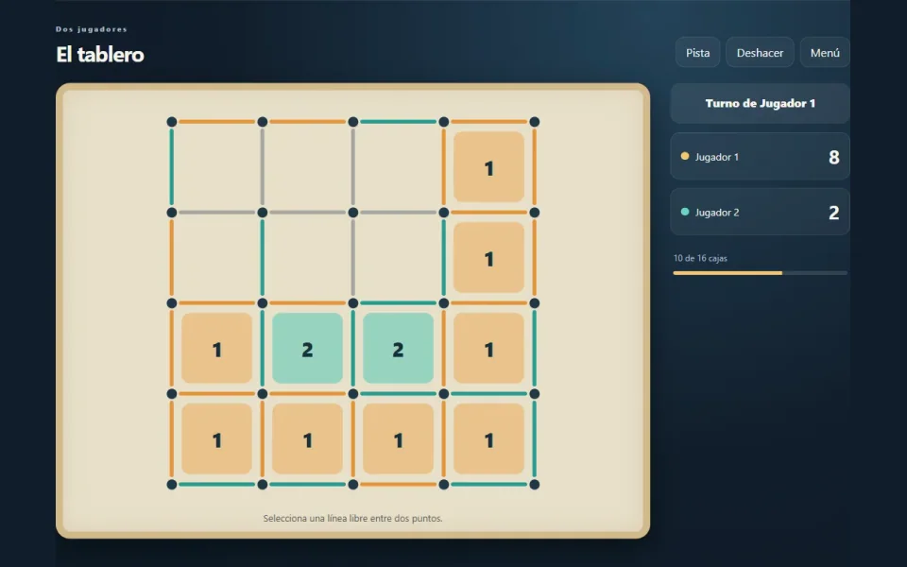Click the game progress bar
The height and width of the screenshot is (567, 907).
760,273
